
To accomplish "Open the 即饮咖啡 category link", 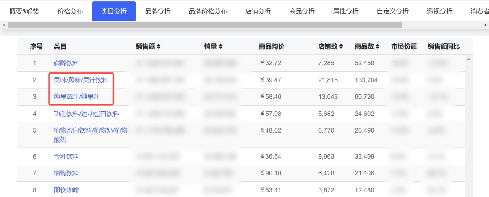I will (x=66, y=190).
